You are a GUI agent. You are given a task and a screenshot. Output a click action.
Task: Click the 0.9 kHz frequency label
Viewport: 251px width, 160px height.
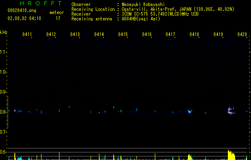tap(3, 92)
